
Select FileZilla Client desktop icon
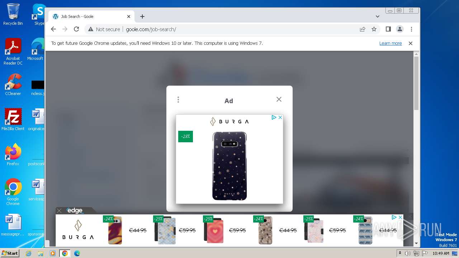click(x=13, y=120)
